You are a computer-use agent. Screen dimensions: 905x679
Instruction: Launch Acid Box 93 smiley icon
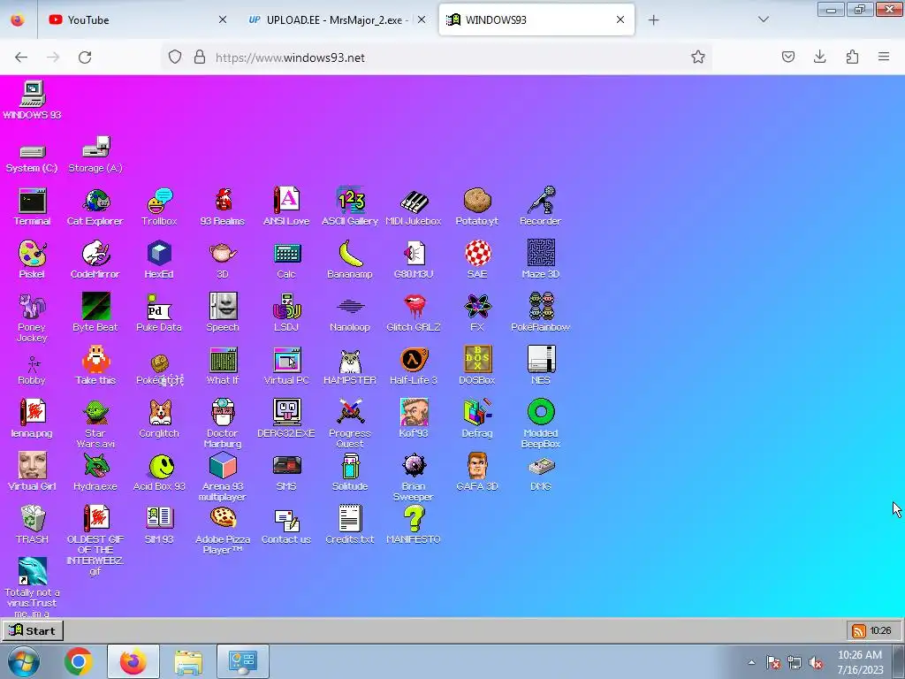pyautogui.click(x=159, y=472)
